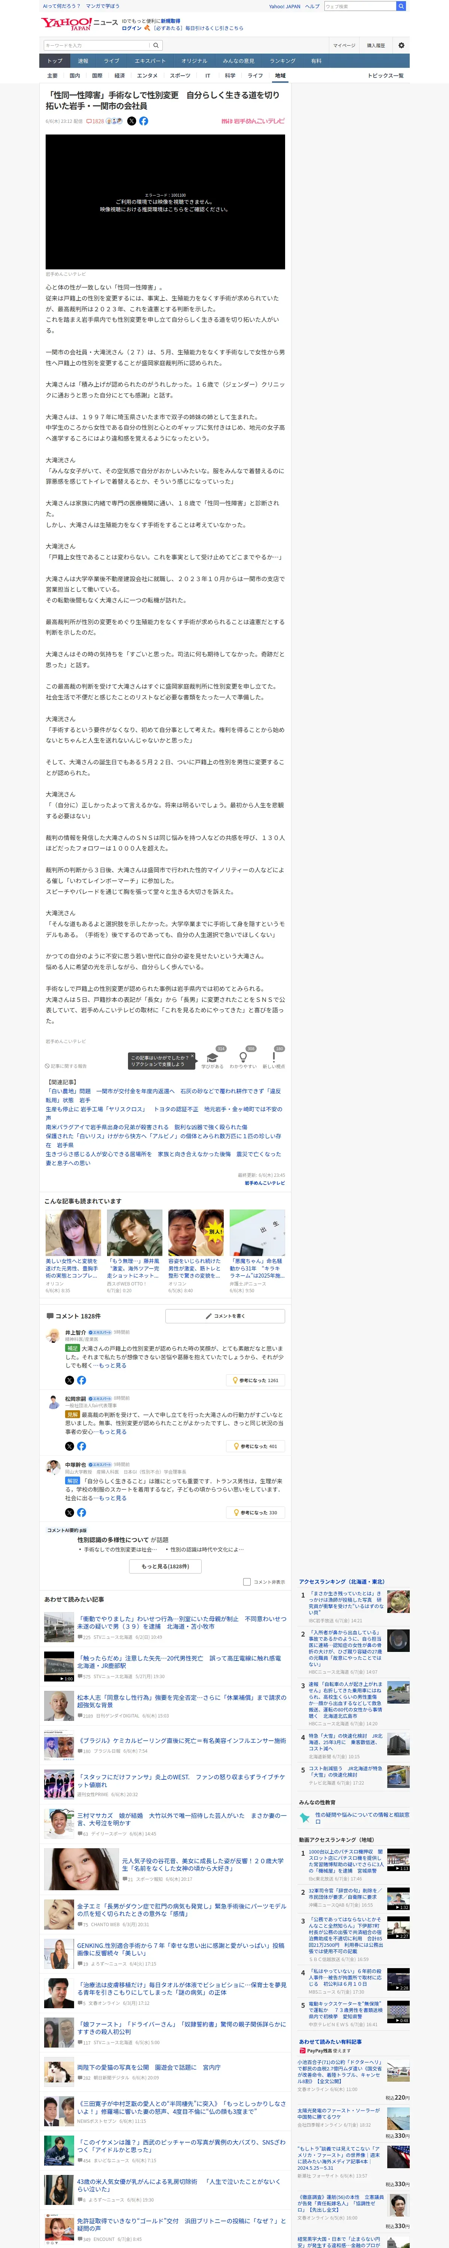Click the magnifier in the keyword search box

click(156, 45)
